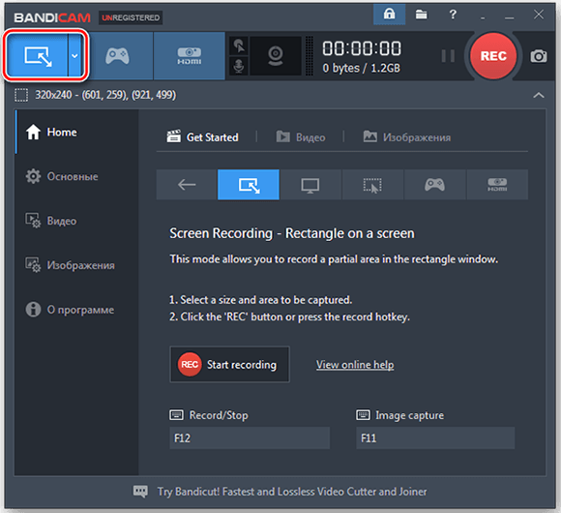Click the pause recording button
Screen dimensions: 561x513
click(448, 56)
